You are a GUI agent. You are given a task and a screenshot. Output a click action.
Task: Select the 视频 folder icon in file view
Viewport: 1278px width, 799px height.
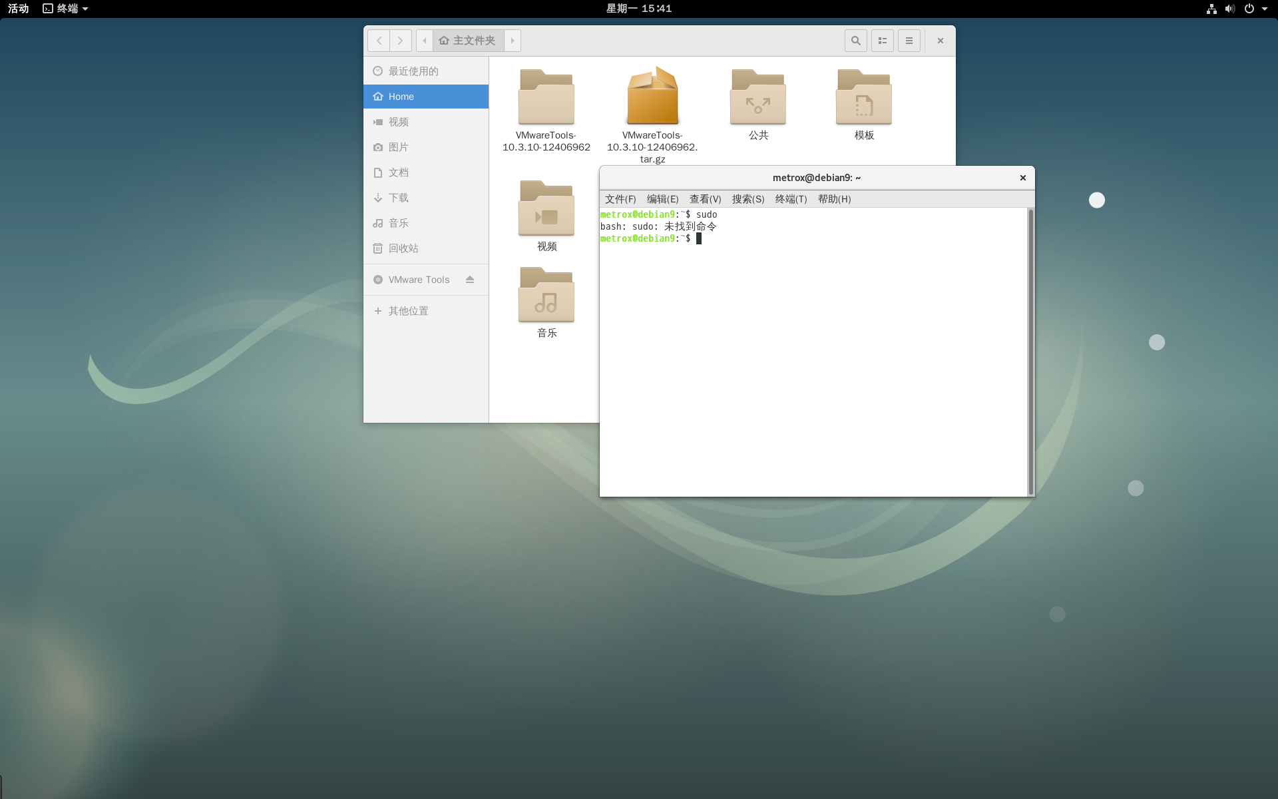coord(546,208)
